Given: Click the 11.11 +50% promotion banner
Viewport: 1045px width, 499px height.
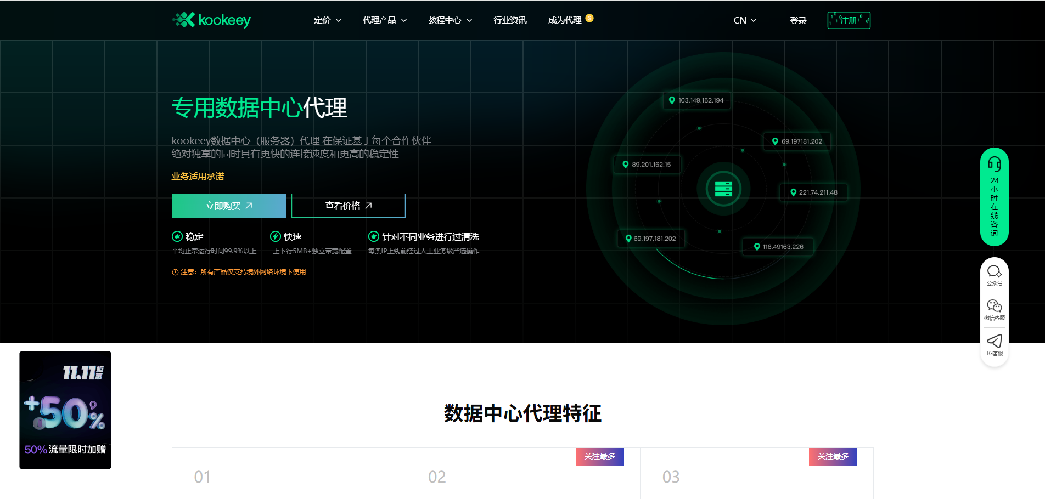Looking at the screenshot, I should pos(65,410).
